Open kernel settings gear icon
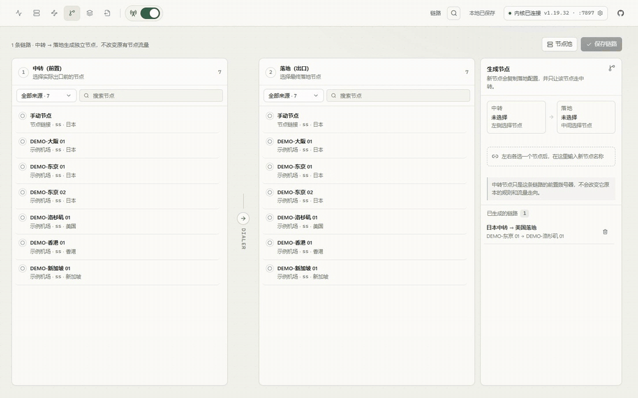This screenshot has height=398, width=638. point(600,13)
